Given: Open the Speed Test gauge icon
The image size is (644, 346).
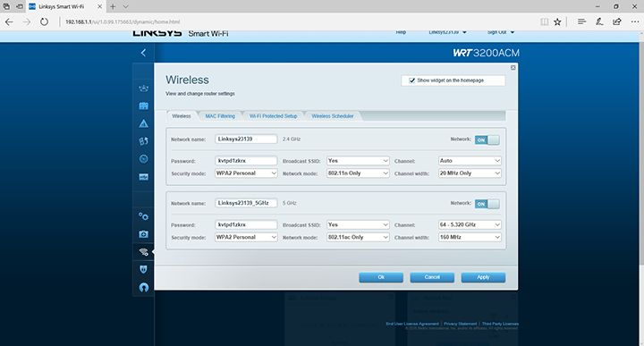Looking at the screenshot, I should coord(143,159).
